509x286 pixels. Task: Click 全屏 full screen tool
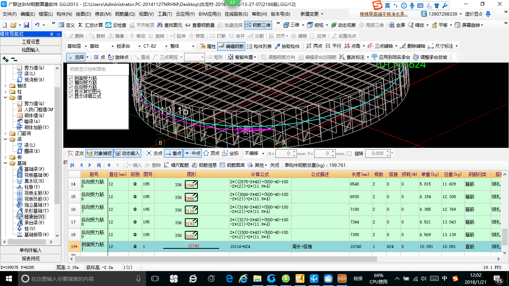pyautogui.click(x=397, y=25)
